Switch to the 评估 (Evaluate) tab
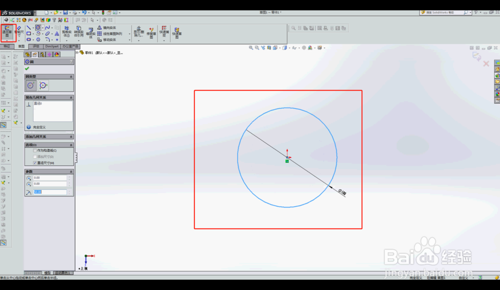 (x=35, y=46)
